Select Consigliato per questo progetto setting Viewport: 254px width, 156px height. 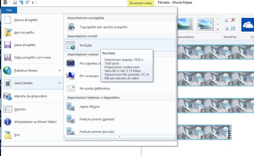(103, 27)
